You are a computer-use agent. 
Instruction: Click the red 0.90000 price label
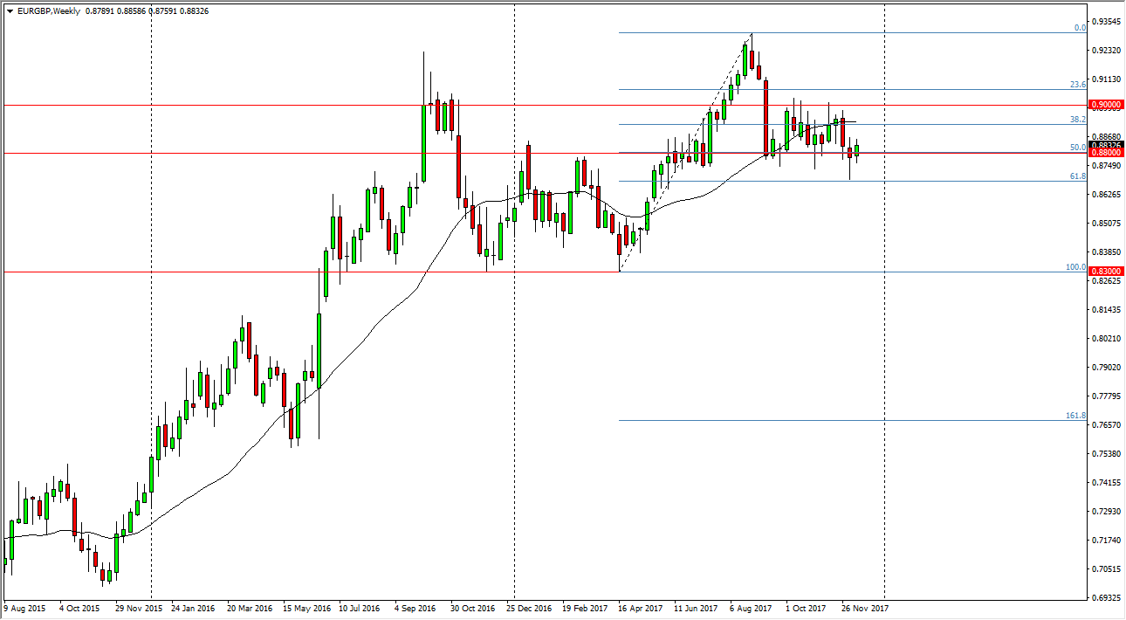click(1105, 105)
